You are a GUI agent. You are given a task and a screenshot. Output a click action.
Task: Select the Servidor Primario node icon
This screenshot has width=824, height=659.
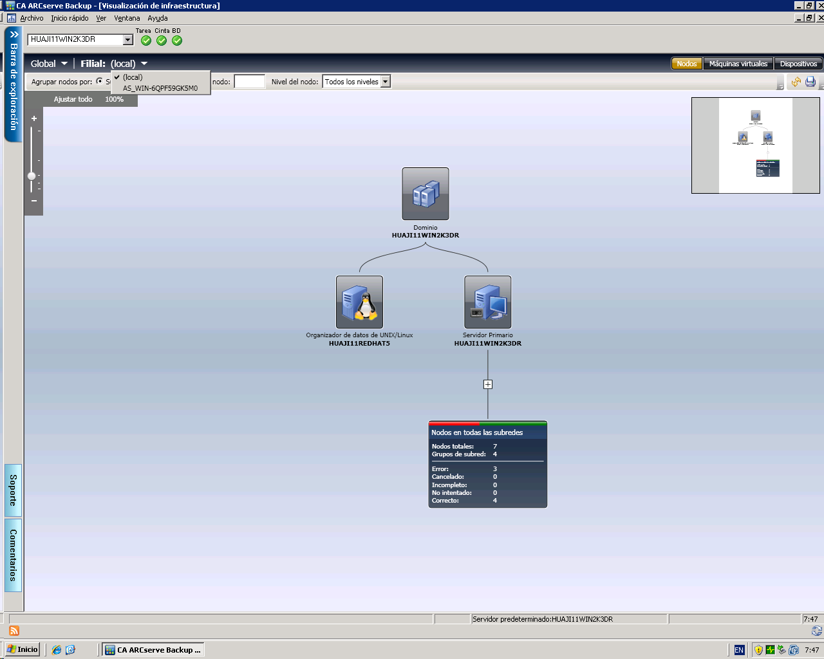[x=488, y=302]
